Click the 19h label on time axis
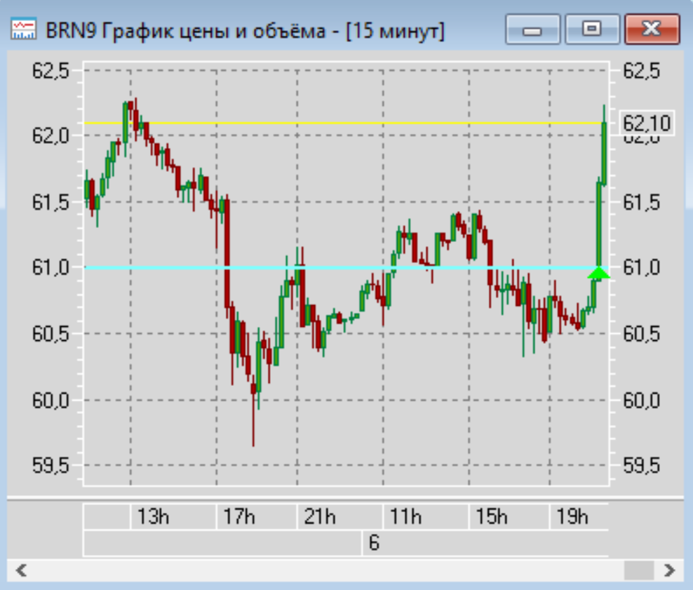This screenshot has height=590, width=693. (572, 518)
